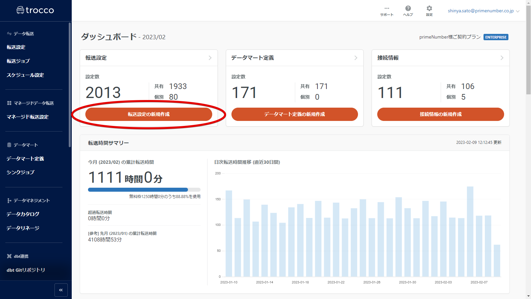The height and width of the screenshot is (299, 531).
Task: Click the 日次転送時間推移 chart title
Action: pyautogui.click(x=247, y=162)
